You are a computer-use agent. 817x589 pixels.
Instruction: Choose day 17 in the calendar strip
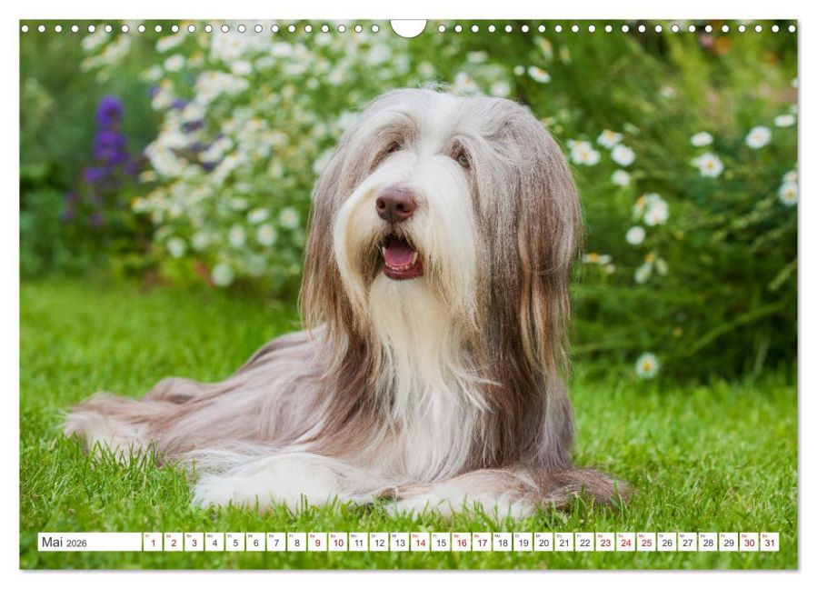(483, 542)
